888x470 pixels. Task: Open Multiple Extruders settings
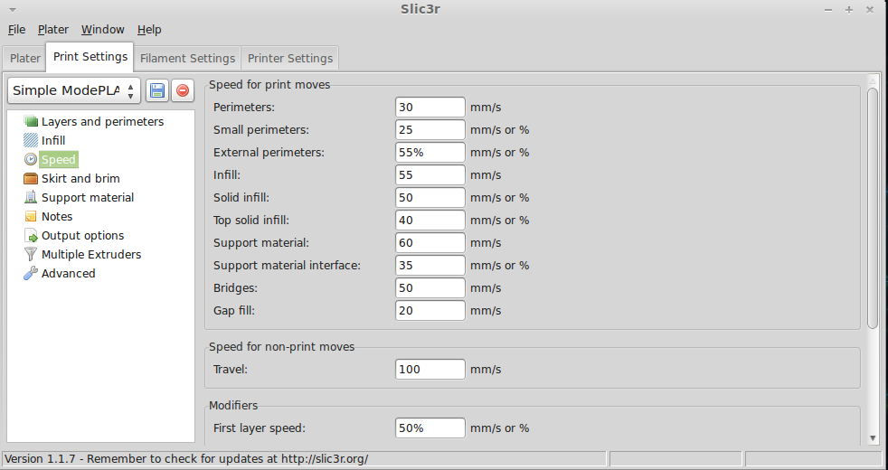point(90,254)
